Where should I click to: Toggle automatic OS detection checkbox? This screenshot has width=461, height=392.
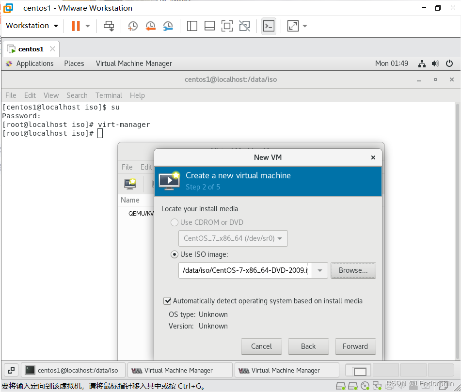click(x=168, y=301)
